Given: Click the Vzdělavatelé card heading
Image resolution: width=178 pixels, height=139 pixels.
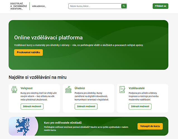Looking at the screenshot, I should 137,88.
